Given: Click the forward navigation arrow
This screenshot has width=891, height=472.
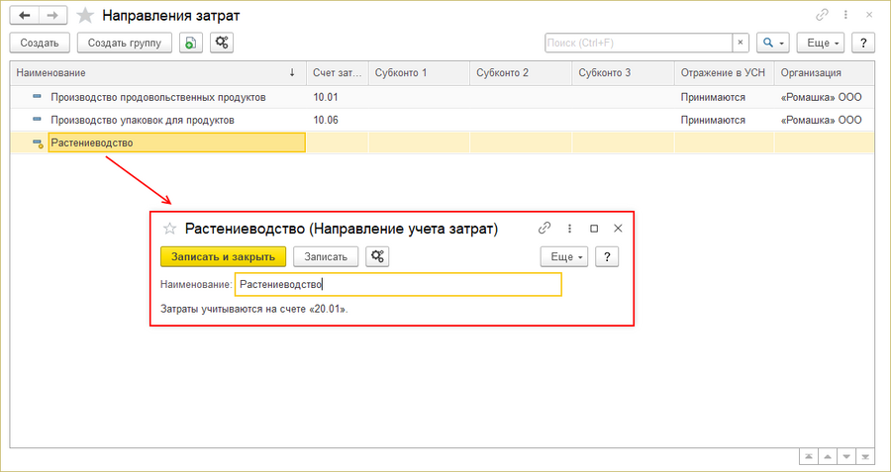Looking at the screenshot, I should (x=52, y=15).
